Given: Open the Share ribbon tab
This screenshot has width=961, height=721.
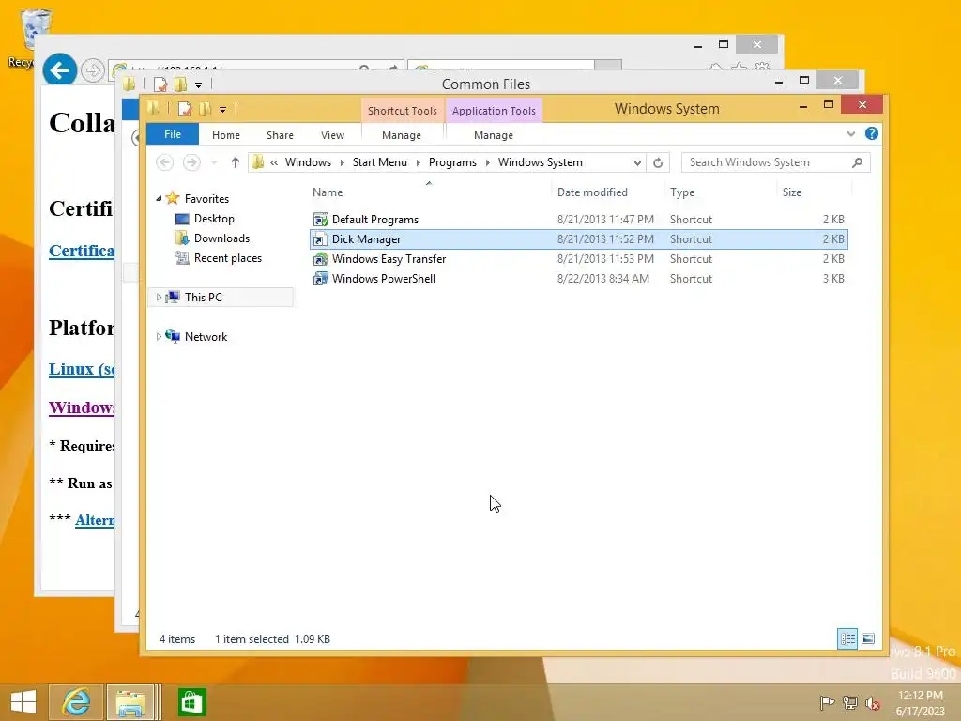Looking at the screenshot, I should point(280,135).
